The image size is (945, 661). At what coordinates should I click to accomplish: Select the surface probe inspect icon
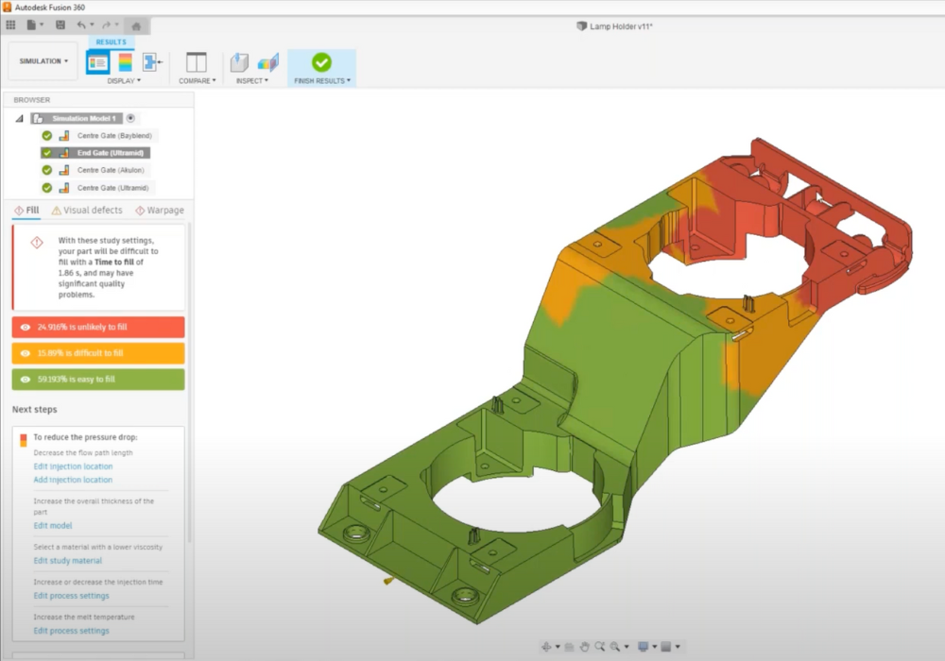pyautogui.click(x=239, y=62)
